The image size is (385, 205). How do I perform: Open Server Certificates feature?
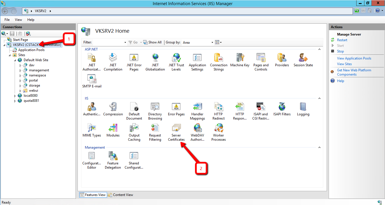(176, 132)
